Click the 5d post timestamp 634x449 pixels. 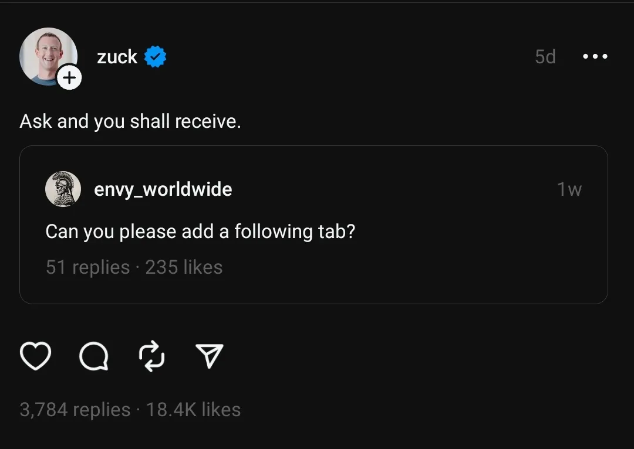pyautogui.click(x=545, y=57)
